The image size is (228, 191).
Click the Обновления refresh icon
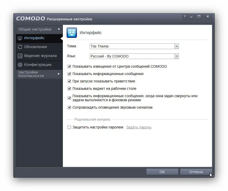click(20, 47)
